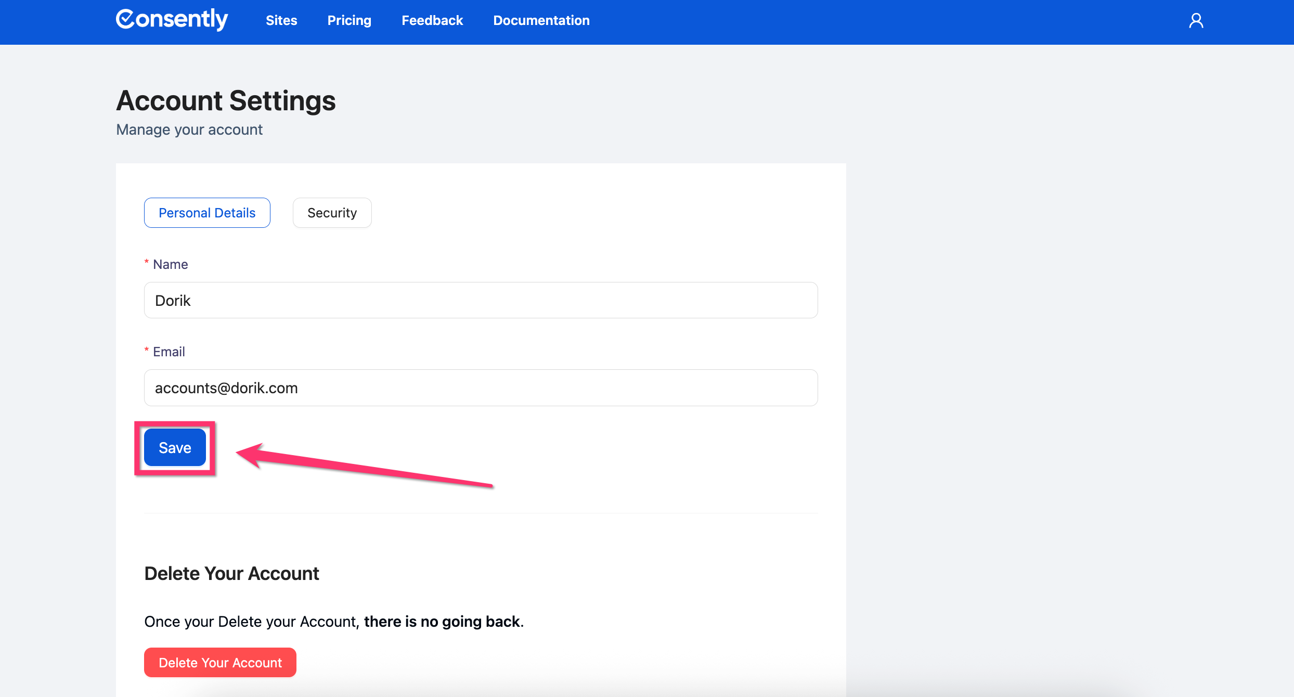Switch to the Security tab
This screenshot has width=1294, height=697.
(332, 213)
